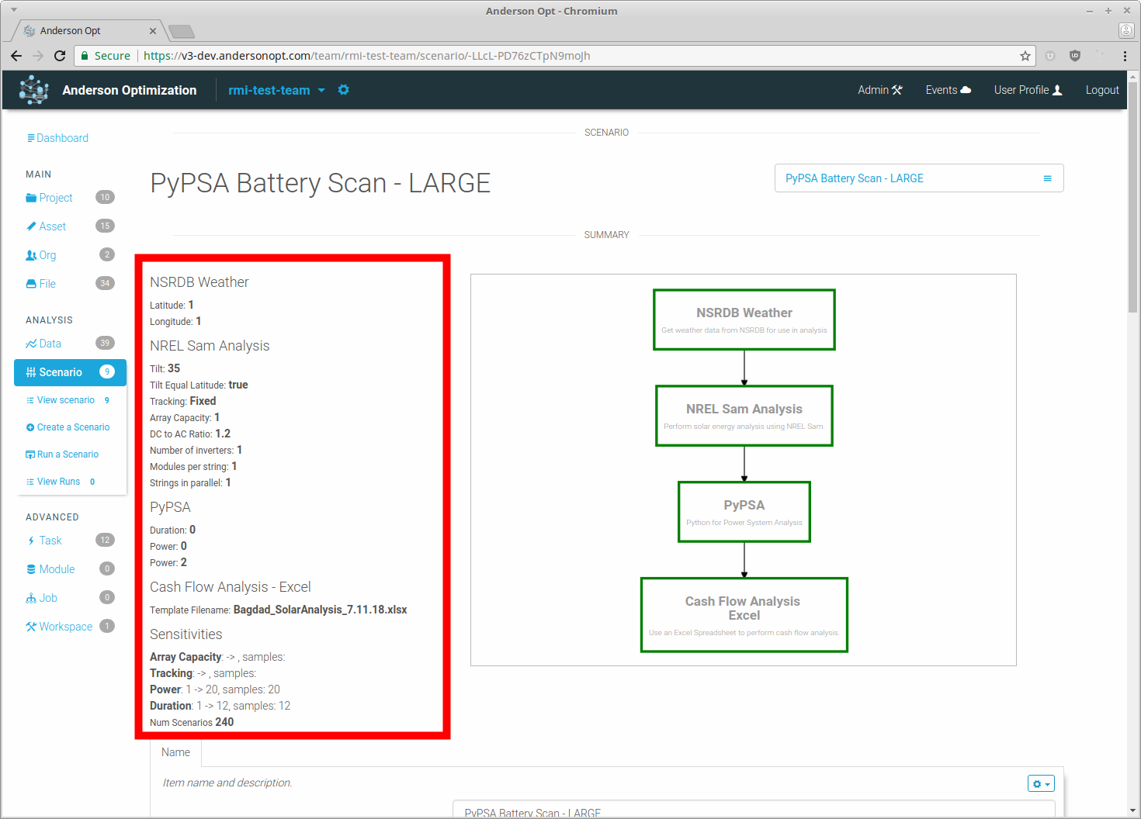This screenshot has height=819, width=1141.
Task: Expand the gear dropdown in Name panel
Action: point(1040,784)
